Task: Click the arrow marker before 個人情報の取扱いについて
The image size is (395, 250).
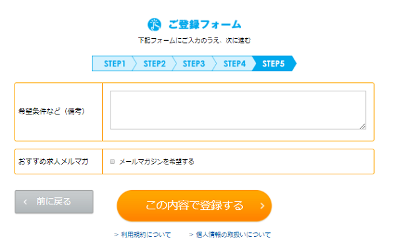Action: coord(191,235)
